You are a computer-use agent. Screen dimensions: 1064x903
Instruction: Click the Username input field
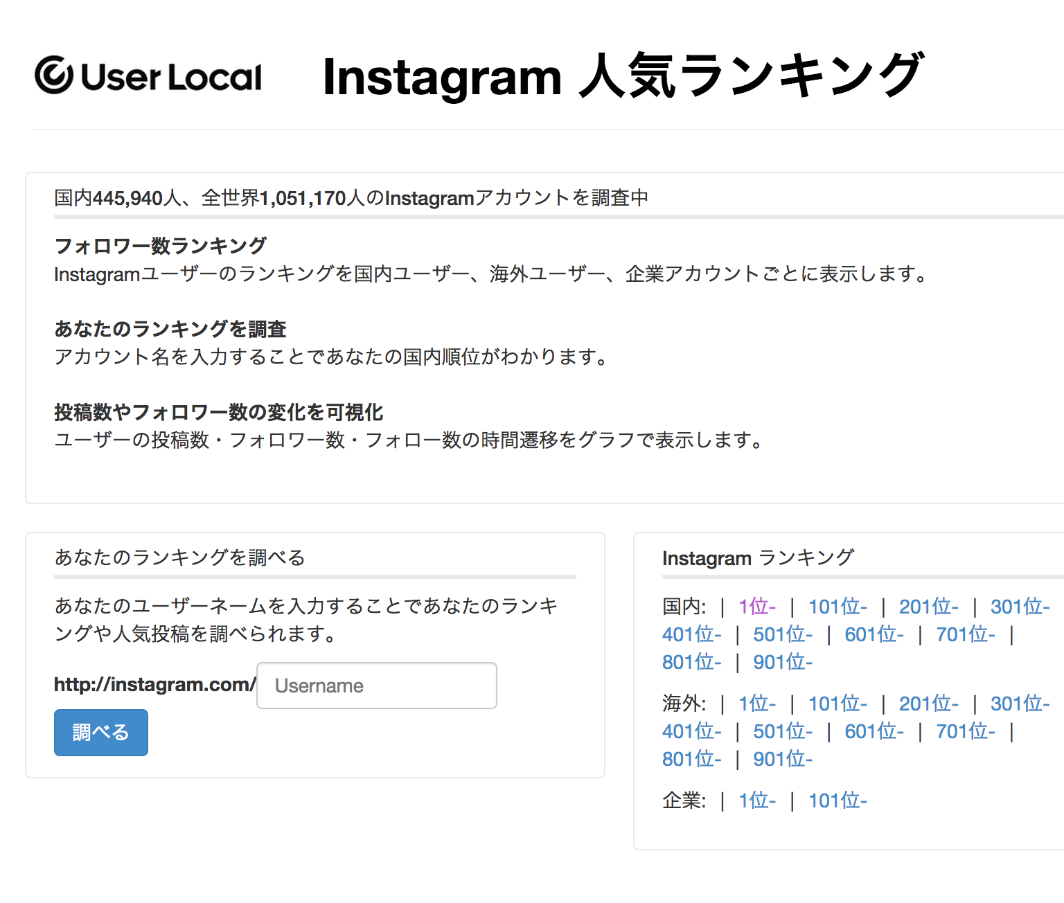(x=377, y=686)
